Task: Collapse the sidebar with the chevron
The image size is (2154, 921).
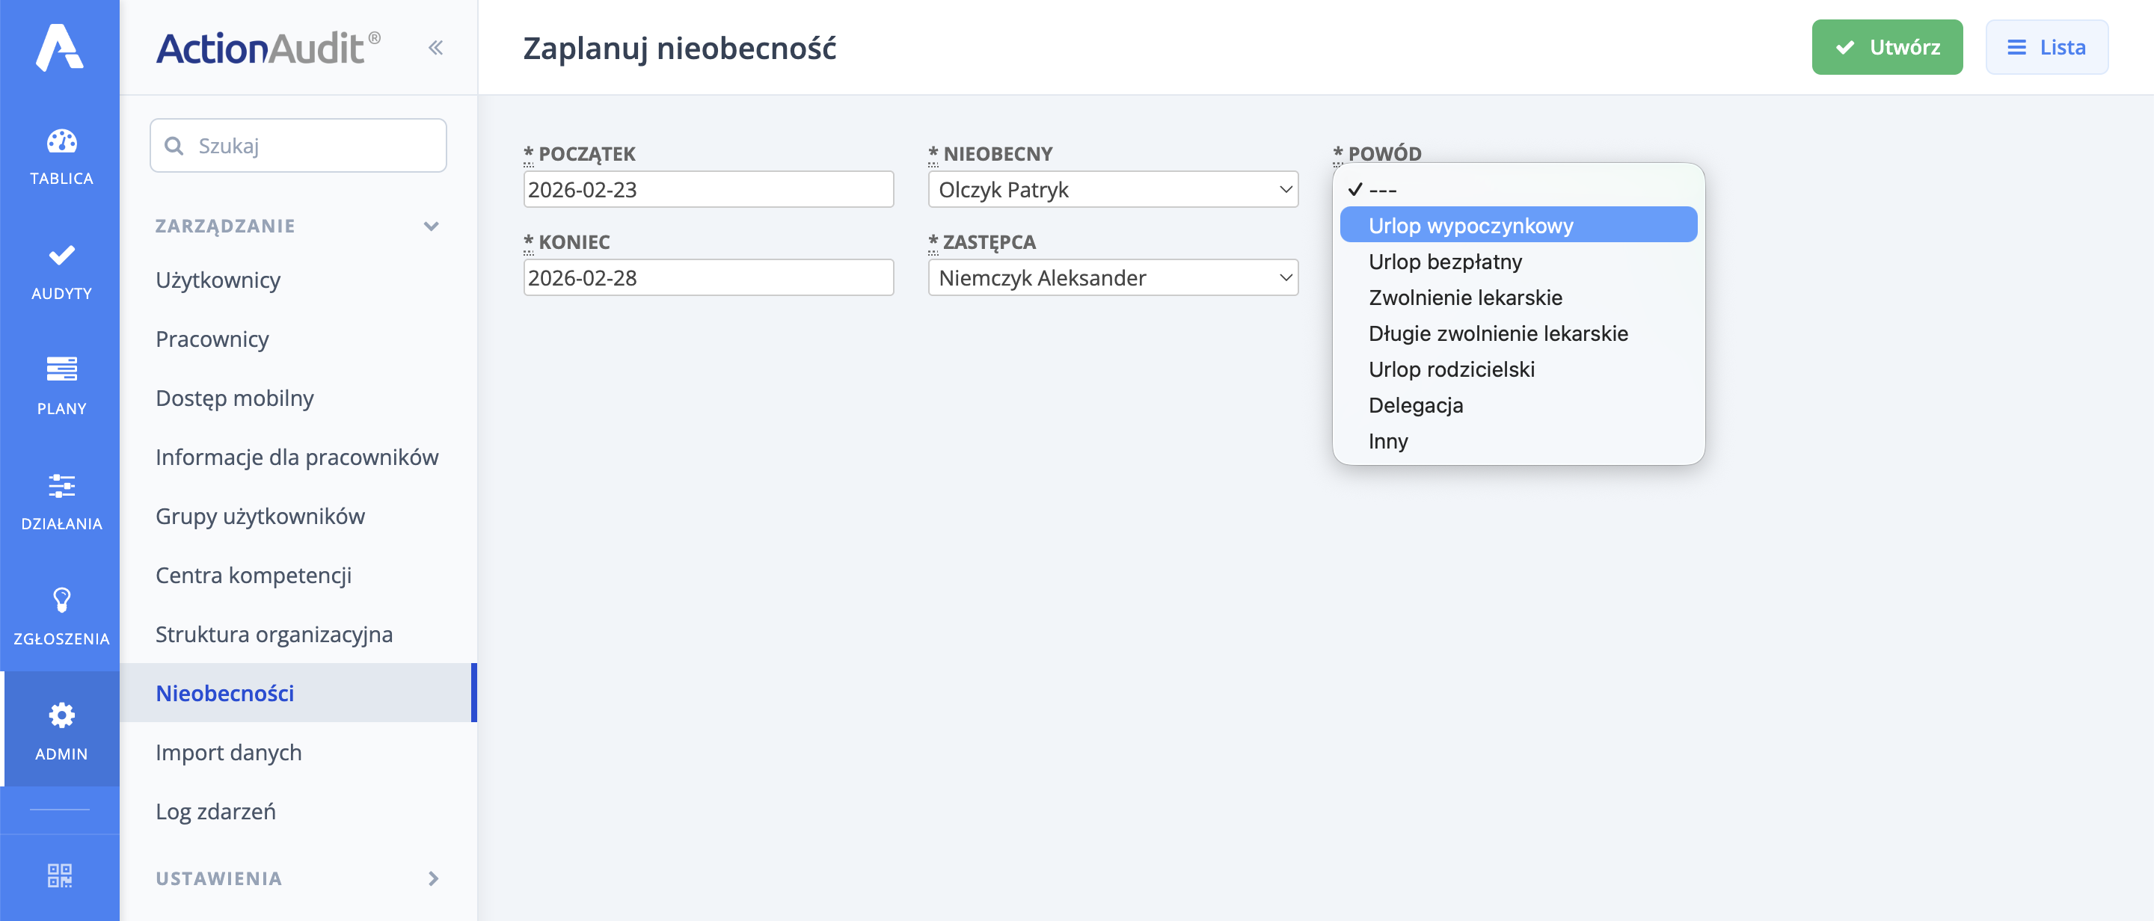Action: (x=435, y=47)
